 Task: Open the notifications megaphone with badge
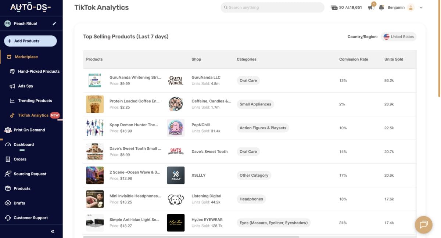372,7
